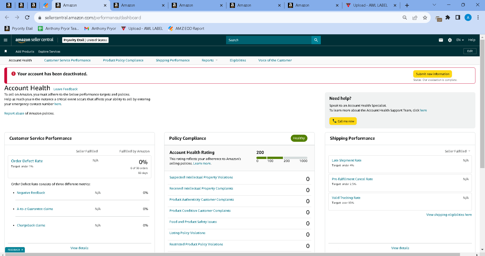Select the Account Health tab

tap(20, 60)
